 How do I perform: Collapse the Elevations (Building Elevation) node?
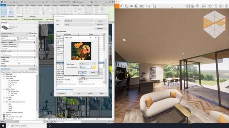(4, 102)
